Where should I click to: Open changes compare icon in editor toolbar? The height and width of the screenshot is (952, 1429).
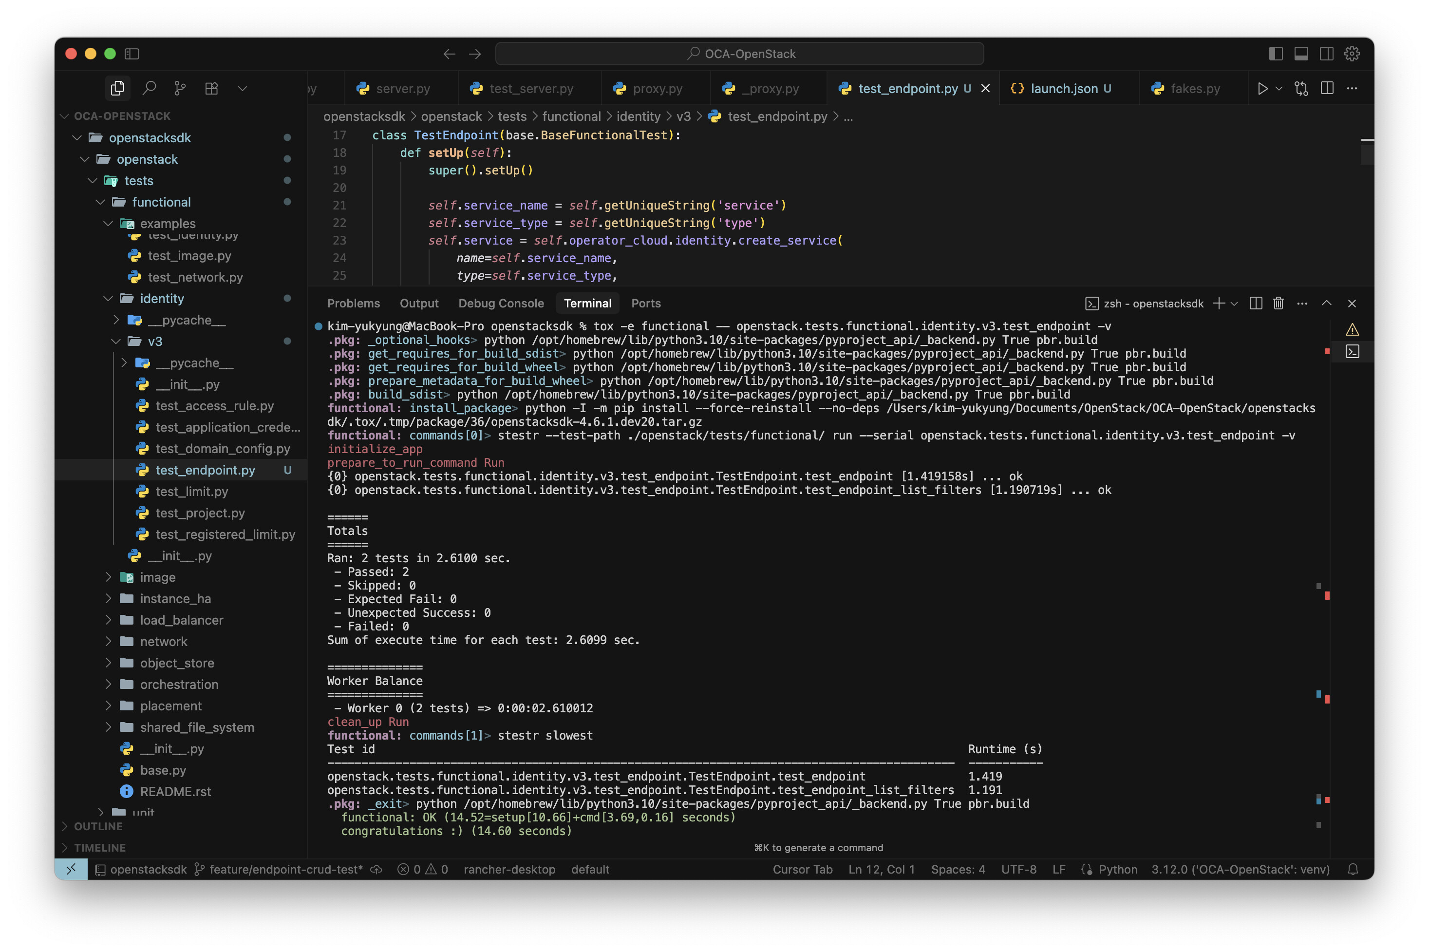tap(1301, 89)
